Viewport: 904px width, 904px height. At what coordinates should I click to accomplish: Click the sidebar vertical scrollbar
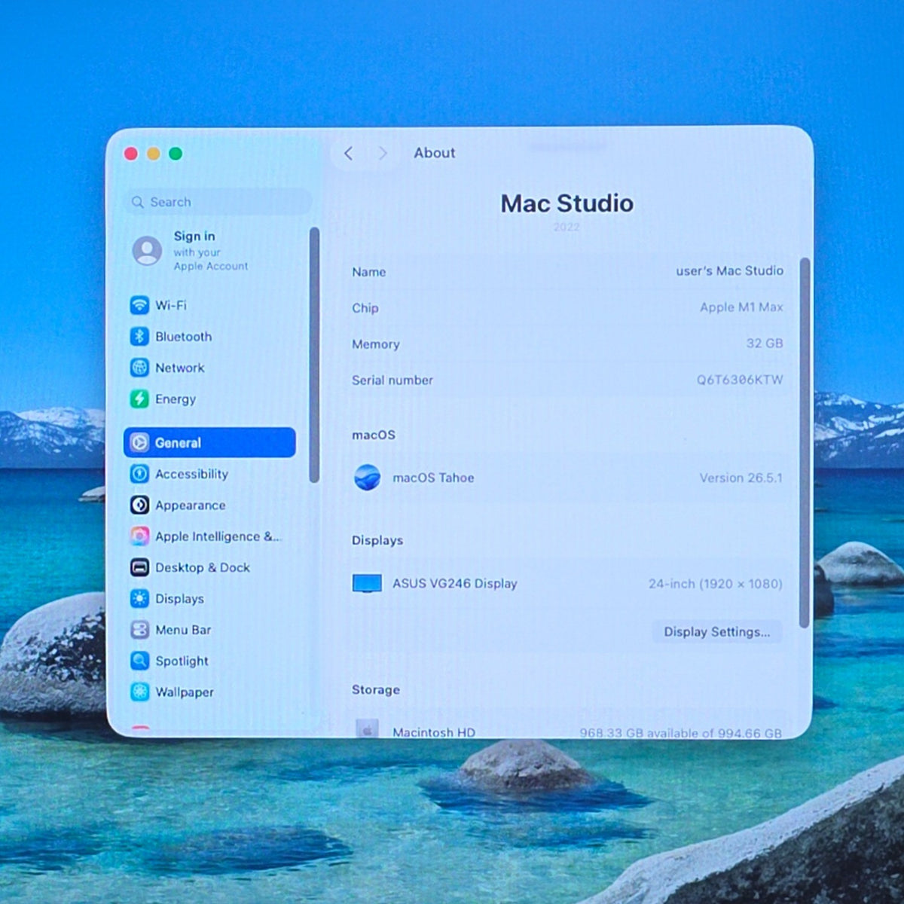(314, 354)
